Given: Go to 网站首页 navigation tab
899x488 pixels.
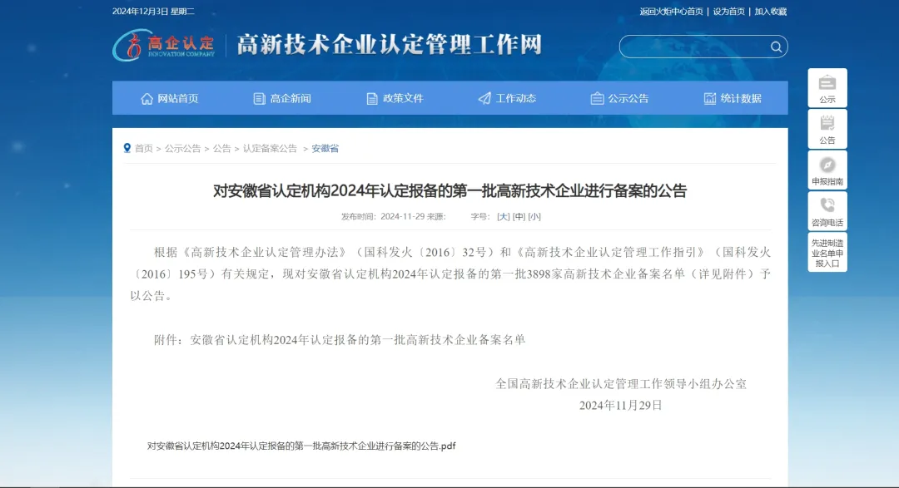Looking at the screenshot, I should pyautogui.click(x=170, y=98).
